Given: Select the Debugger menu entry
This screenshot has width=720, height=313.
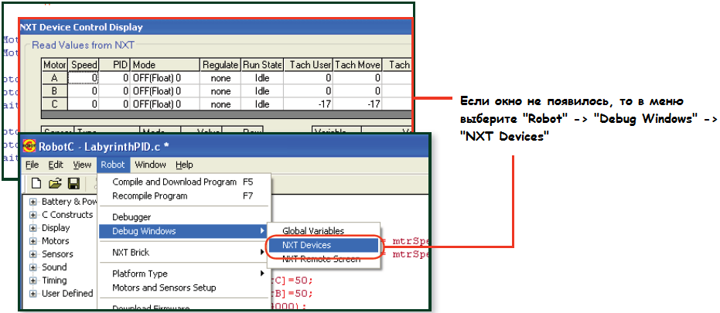Looking at the screenshot, I should 185,217.
